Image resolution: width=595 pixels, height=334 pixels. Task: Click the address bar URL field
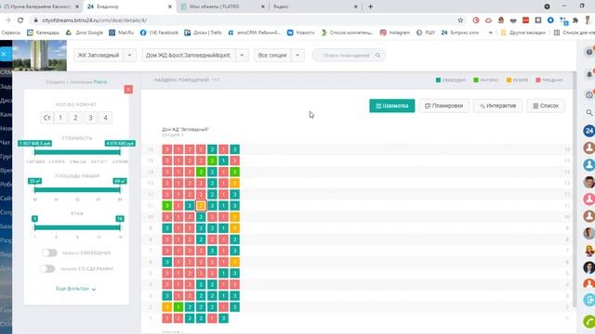pyautogui.click(x=243, y=20)
